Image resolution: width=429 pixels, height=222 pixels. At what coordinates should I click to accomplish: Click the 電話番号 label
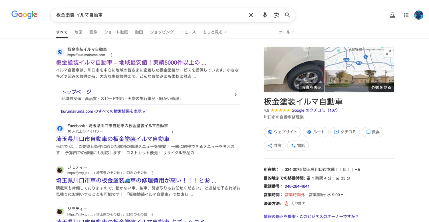tap(273, 186)
